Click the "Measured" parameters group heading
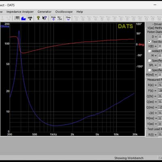The width and height of the screenshot is (162, 162). pos(153,80)
